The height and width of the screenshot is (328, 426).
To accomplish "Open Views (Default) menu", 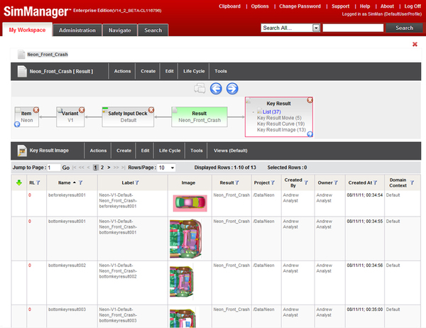I will pos(230,151).
